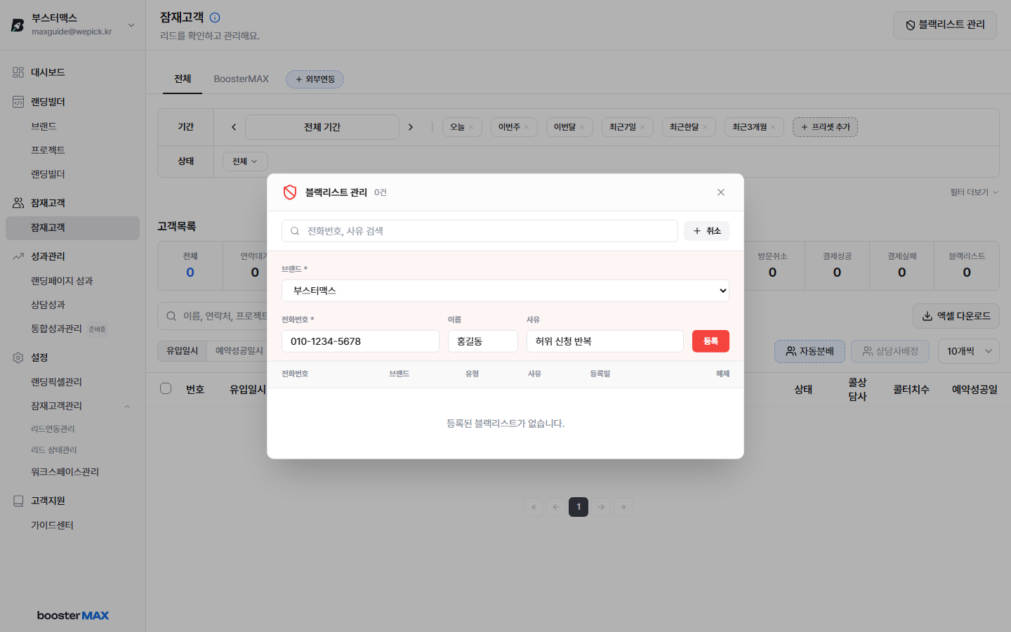This screenshot has height=632, width=1011.
Task: Click the 이름 field showing 홍길동
Action: [483, 341]
